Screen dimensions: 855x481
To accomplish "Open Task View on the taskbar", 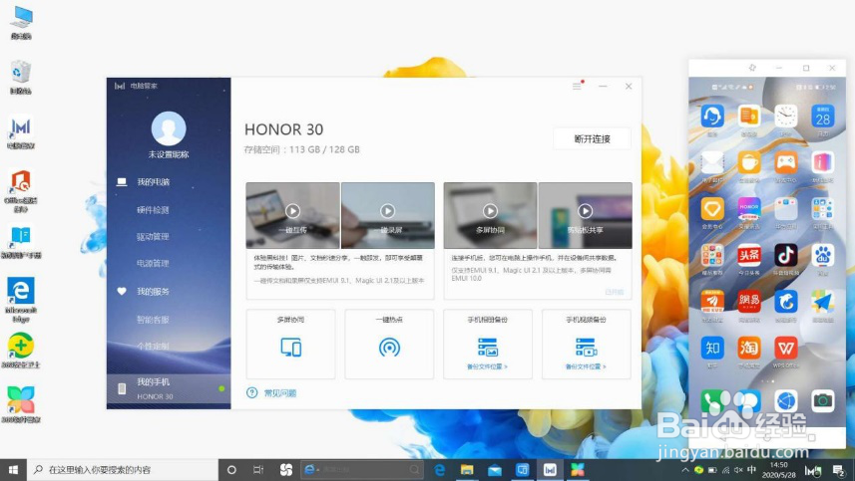I will pyautogui.click(x=258, y=470).
